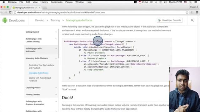Image resolution: width=200 pixels, height=112 pixels.
Task: Collapse Managing Audio Playback chevron
Action: coord(56,58)
